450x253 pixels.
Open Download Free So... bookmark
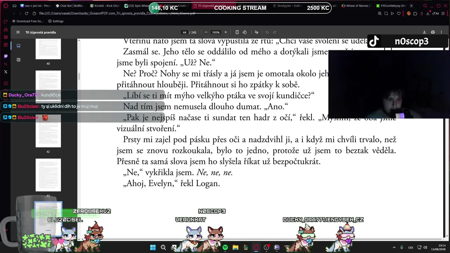coord(27,21)
